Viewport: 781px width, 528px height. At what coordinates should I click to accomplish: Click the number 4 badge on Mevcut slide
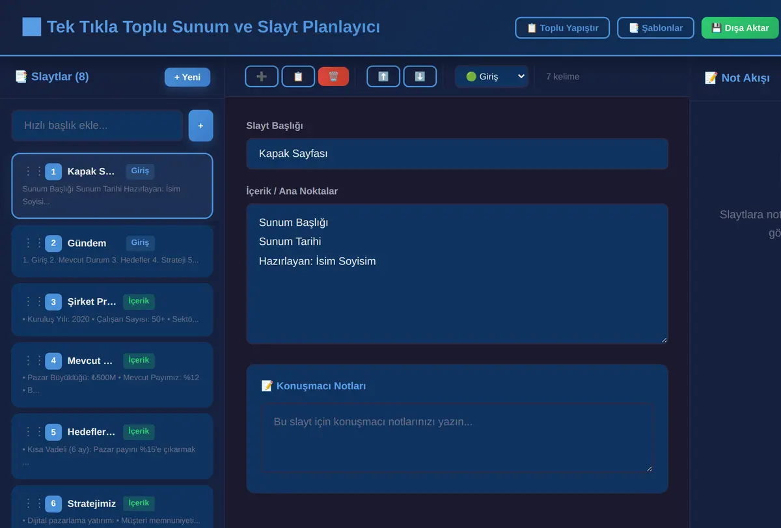click(x=53, y=360)
